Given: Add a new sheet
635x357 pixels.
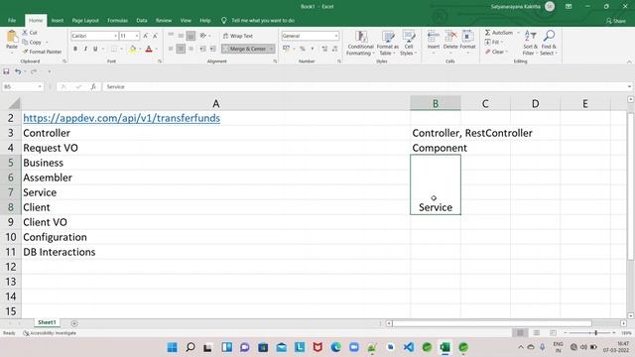Looking at the screenshot, I should [74, 323].
